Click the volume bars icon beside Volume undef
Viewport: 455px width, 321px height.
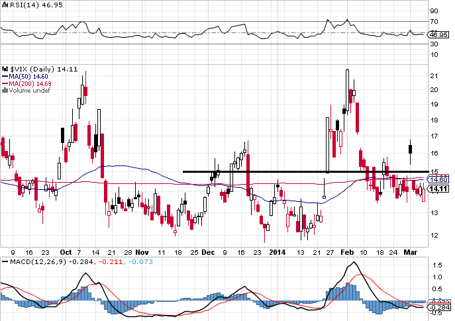click(x=5, y=91)
